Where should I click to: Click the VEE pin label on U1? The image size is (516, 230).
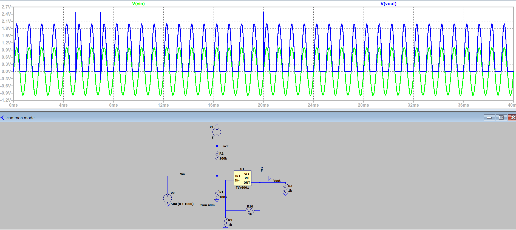247,178
